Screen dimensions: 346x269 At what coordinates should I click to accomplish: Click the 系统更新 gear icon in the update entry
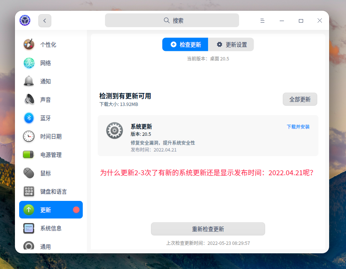click(x=115, y=130)
